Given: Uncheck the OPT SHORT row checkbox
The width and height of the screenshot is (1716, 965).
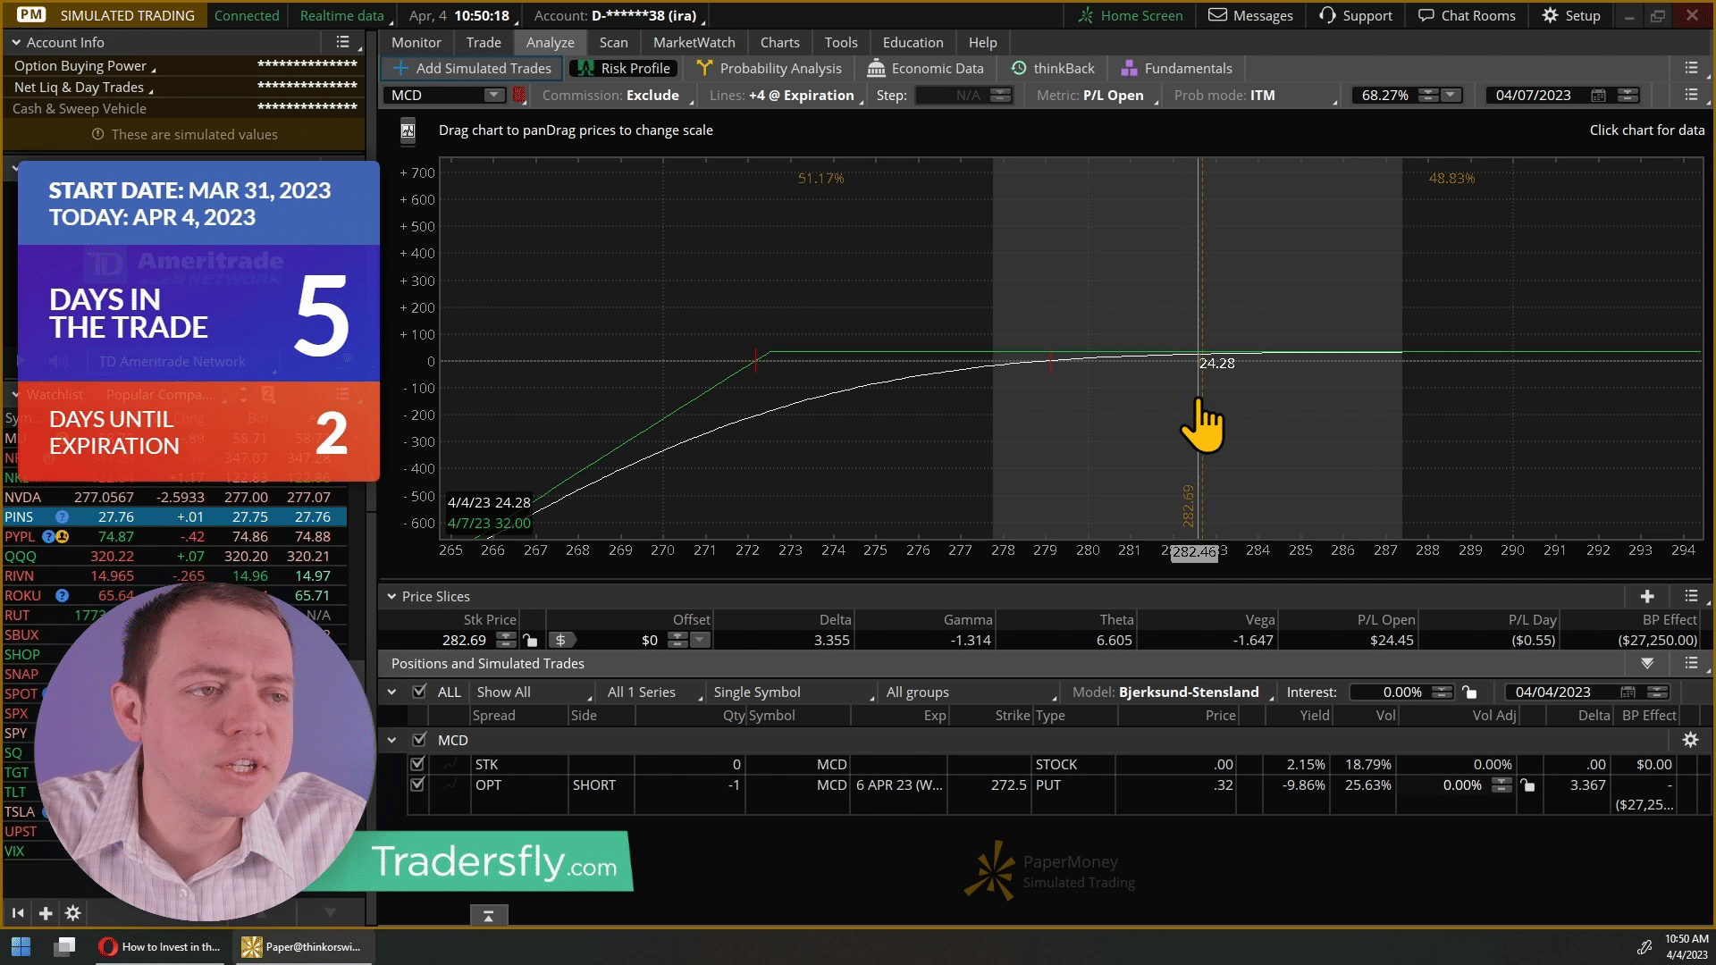Looking at the screenshot, I should coord(416,785).
